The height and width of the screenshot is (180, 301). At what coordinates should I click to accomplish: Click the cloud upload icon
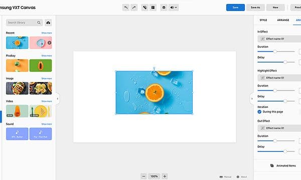coord(48,22)
